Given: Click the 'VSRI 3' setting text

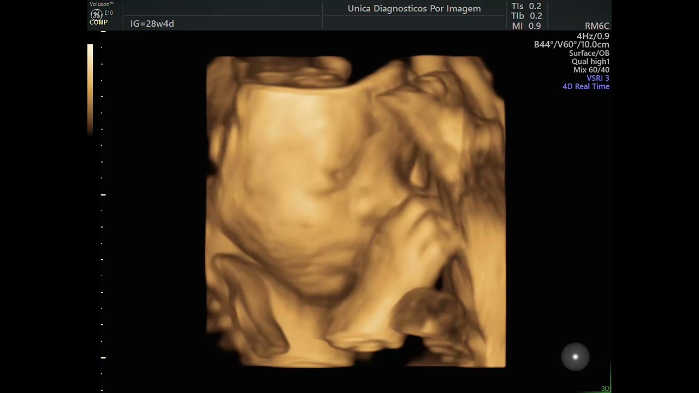Looking at the screenshot, I should (x=598, y=78).
